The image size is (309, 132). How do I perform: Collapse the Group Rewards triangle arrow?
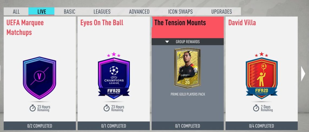pyautogui.click(x=167, y=42)
